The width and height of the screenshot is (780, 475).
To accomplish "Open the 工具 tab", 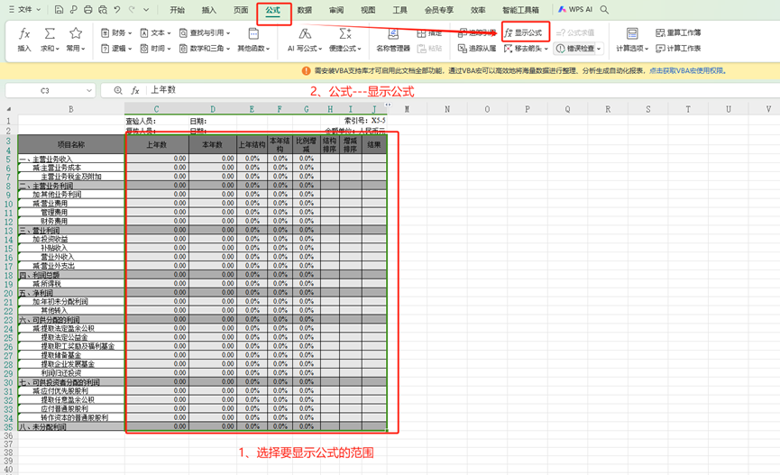I will click(x=400, y=10).
